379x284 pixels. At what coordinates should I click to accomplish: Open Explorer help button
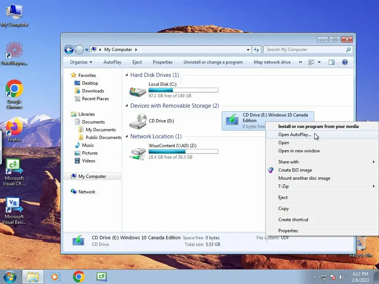coord(345,62)
